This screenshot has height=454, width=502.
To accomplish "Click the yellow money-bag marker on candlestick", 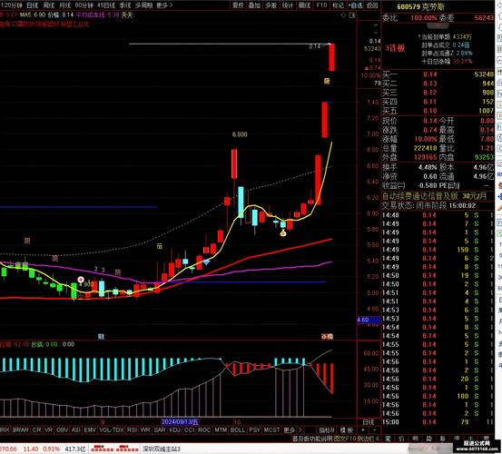I will point(283,232).
